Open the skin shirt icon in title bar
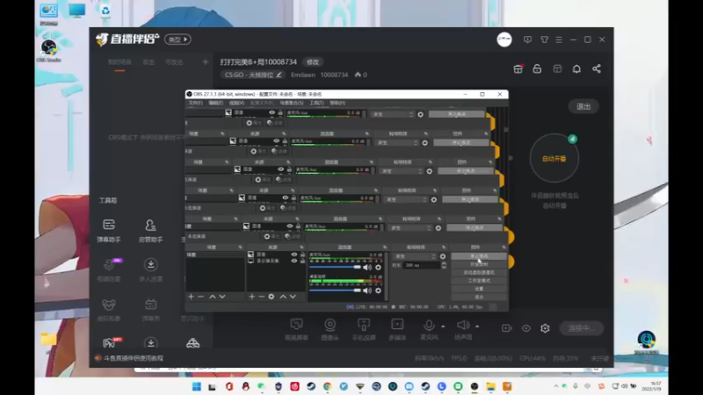Screen dimensions: 703x395 544,39
